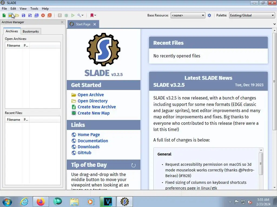This screenshot has width=277, height=207.
Task: Open the View menu
Action: 23,8
